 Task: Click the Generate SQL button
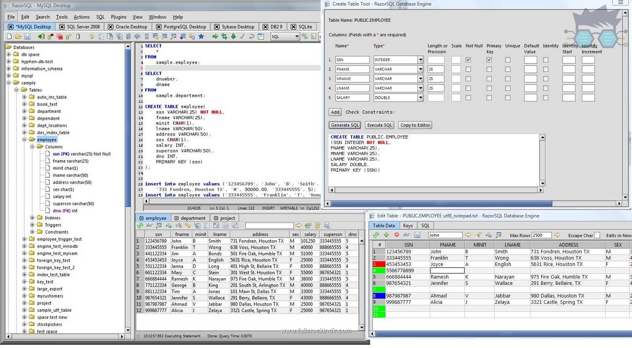coord(345,125)
